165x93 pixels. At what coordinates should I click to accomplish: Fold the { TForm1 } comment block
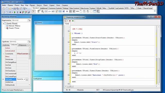click(x=71, y=33)
